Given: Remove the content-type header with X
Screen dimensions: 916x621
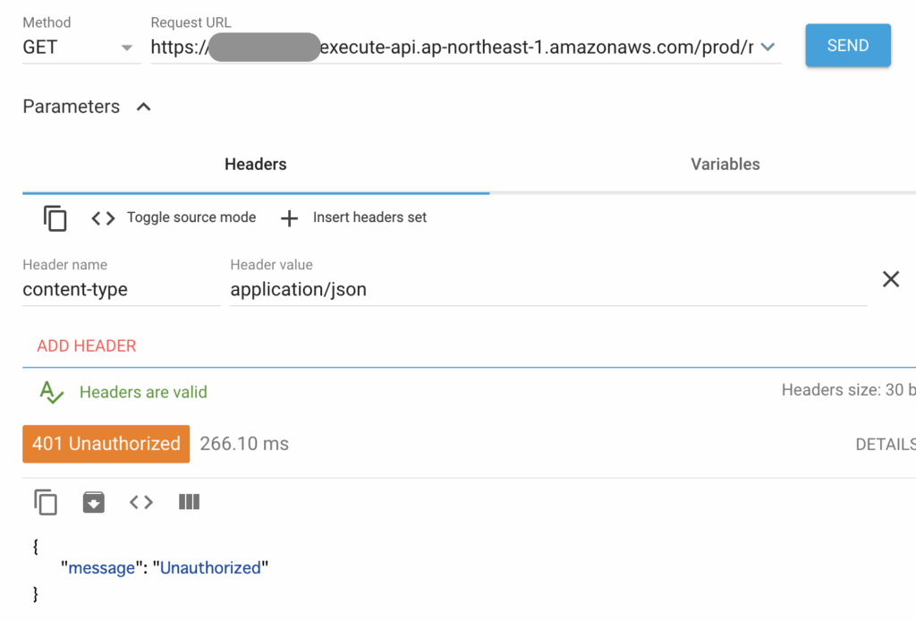Looking at the screenshot, I should click(890, 279).
